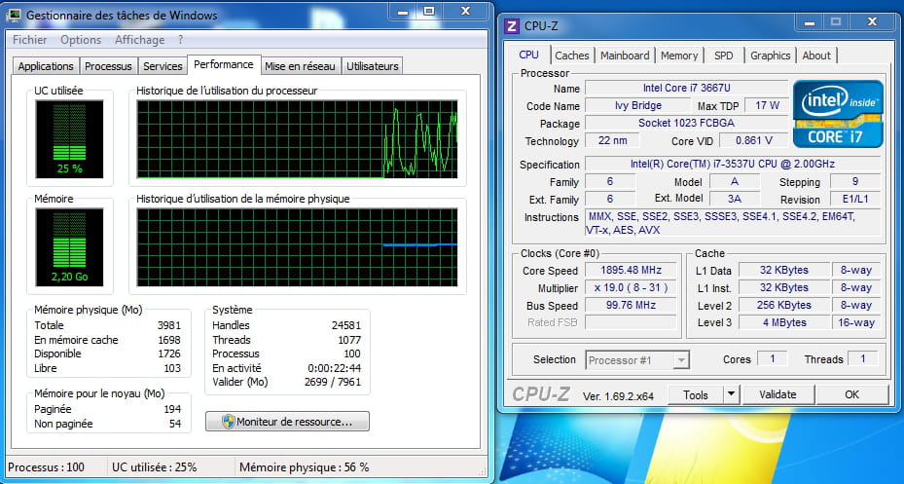Image resolution: width=904 pixels, height=484 pixels.
Task: Open the About tab in CPU-Z
Action: pyautogui.click(x=816, y=56)
